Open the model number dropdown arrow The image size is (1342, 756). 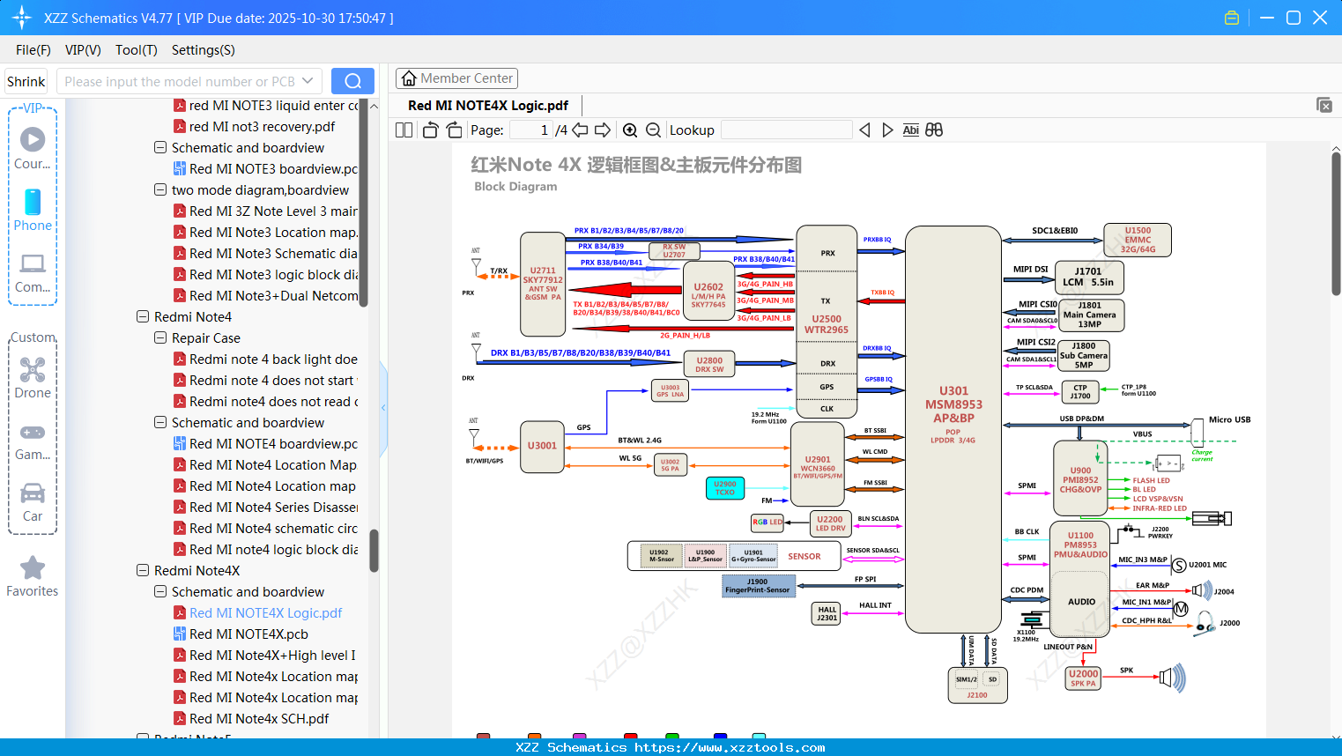click(308, 81)
